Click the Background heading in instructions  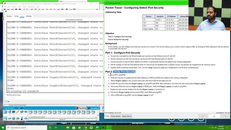pyautogui.click(x=111, y=43)
